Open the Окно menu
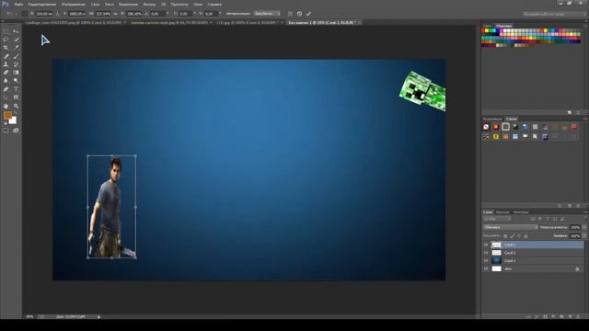The height and width of the screenshot is (331, 589). [x=198, y=5]
